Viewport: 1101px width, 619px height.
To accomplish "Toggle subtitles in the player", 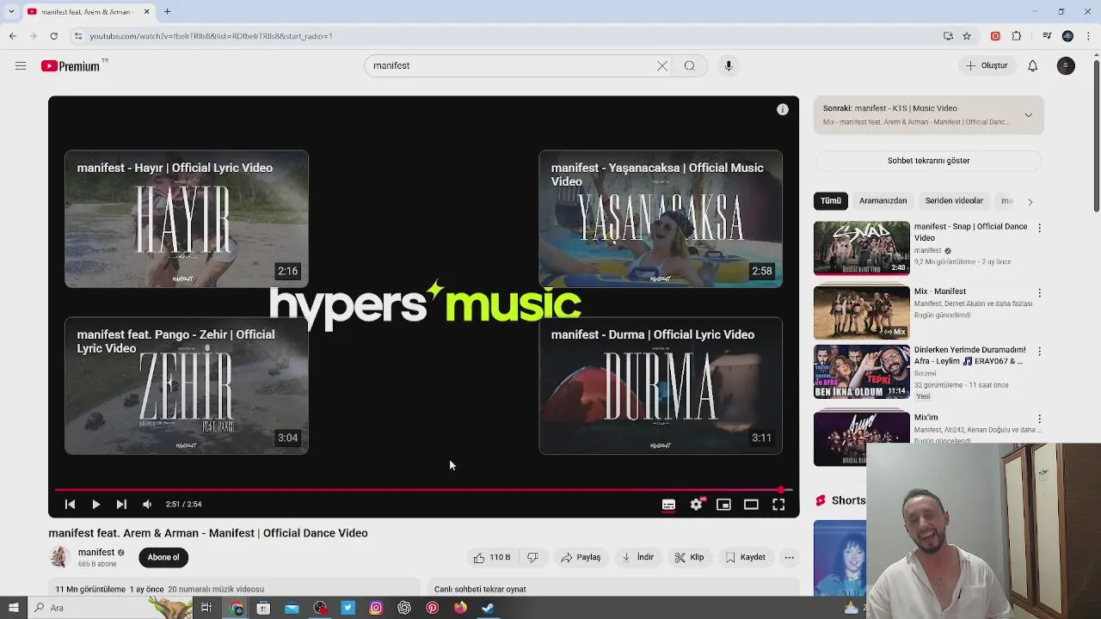I will point(668,505).
